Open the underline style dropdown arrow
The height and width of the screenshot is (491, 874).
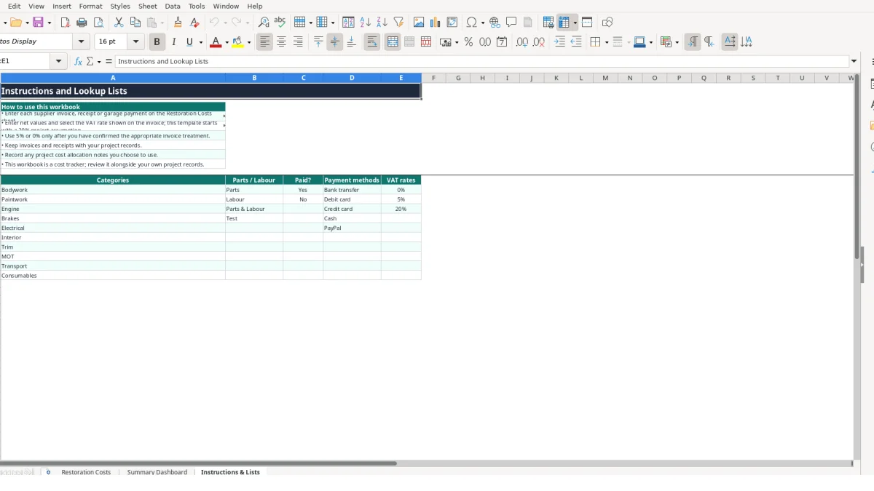point(200,42)
